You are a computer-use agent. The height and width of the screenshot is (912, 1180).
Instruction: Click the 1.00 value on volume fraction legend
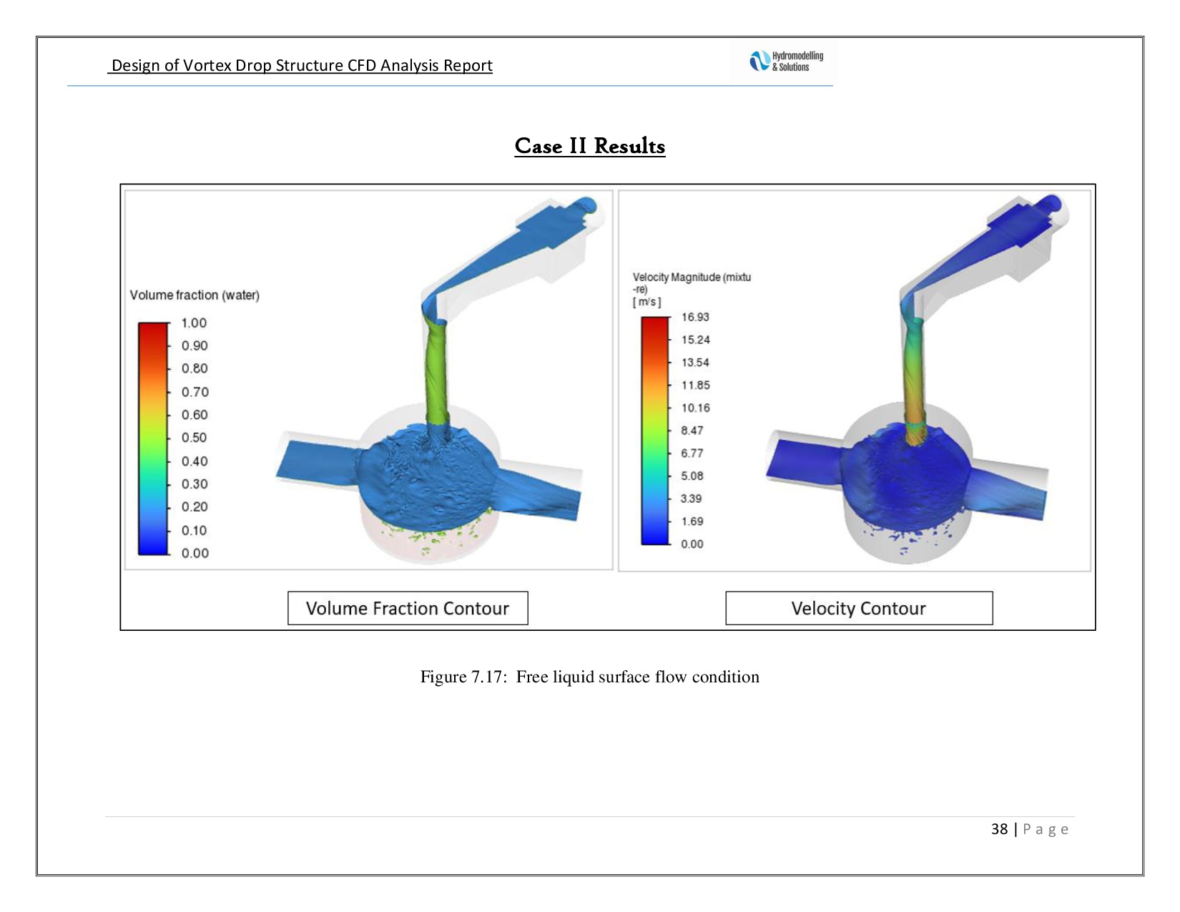point(194,323)
